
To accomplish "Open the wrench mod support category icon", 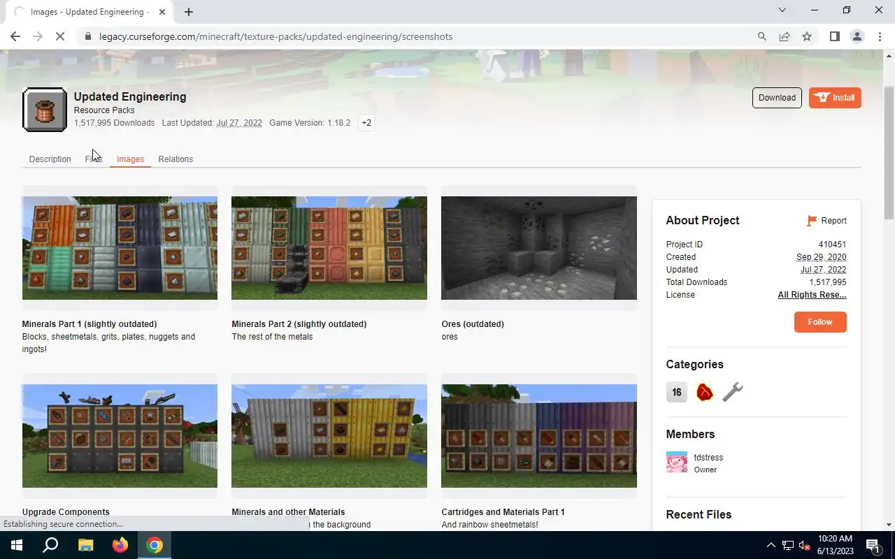I will point(732,392).
